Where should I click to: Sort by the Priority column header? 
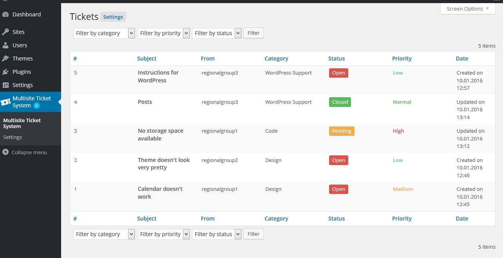click(x=402, y=59)
